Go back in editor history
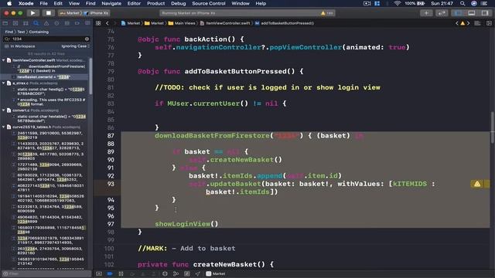 point(108,23)
